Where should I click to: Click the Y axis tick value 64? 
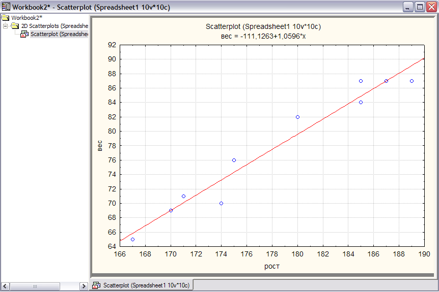[112, 246]
